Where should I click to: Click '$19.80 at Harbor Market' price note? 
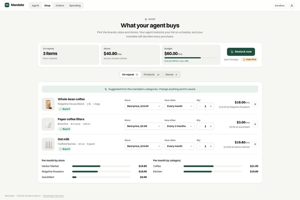237,147
